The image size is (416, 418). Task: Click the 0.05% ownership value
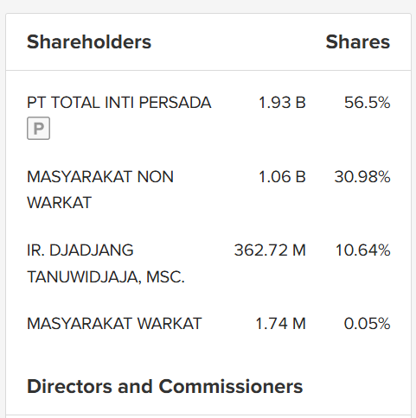367,323
